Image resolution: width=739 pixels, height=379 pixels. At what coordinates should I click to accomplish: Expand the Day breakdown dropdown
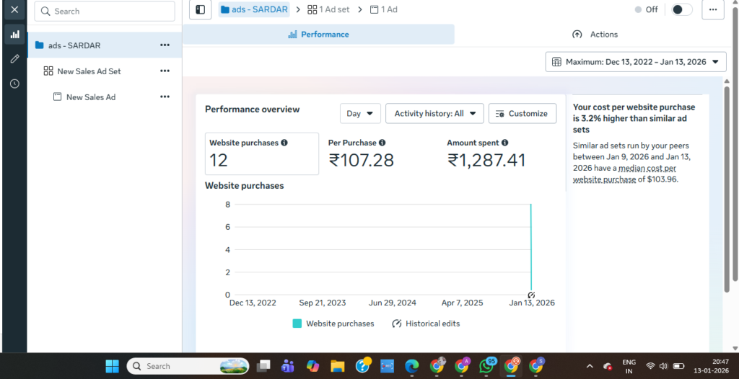360,113
